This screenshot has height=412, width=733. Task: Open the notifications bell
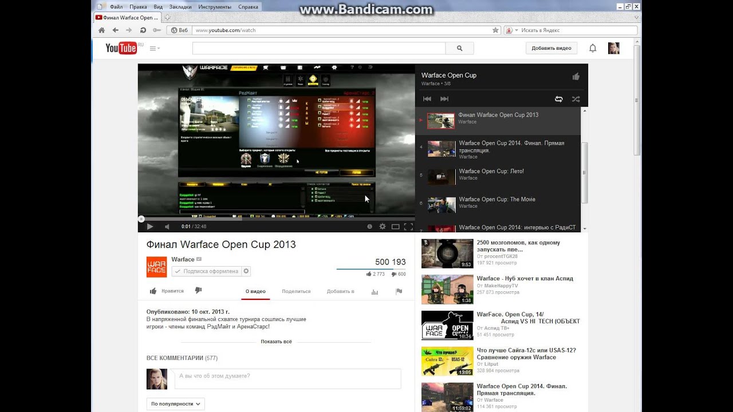(593, 48)
